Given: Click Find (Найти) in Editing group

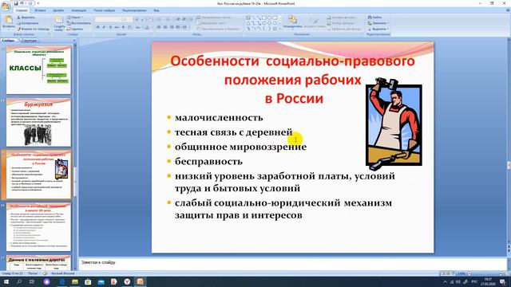Looking at the screenshot, I should 374,18.
